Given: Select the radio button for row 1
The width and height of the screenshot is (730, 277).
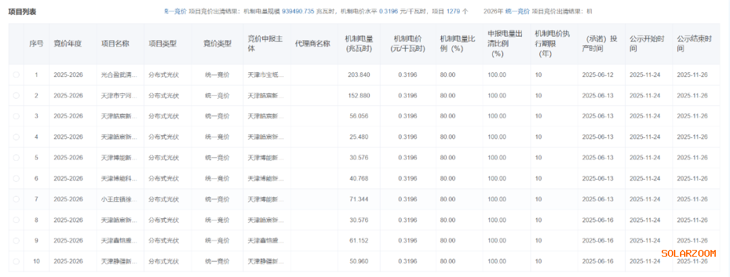Looking at the screenshot, I should click(16, 75).
